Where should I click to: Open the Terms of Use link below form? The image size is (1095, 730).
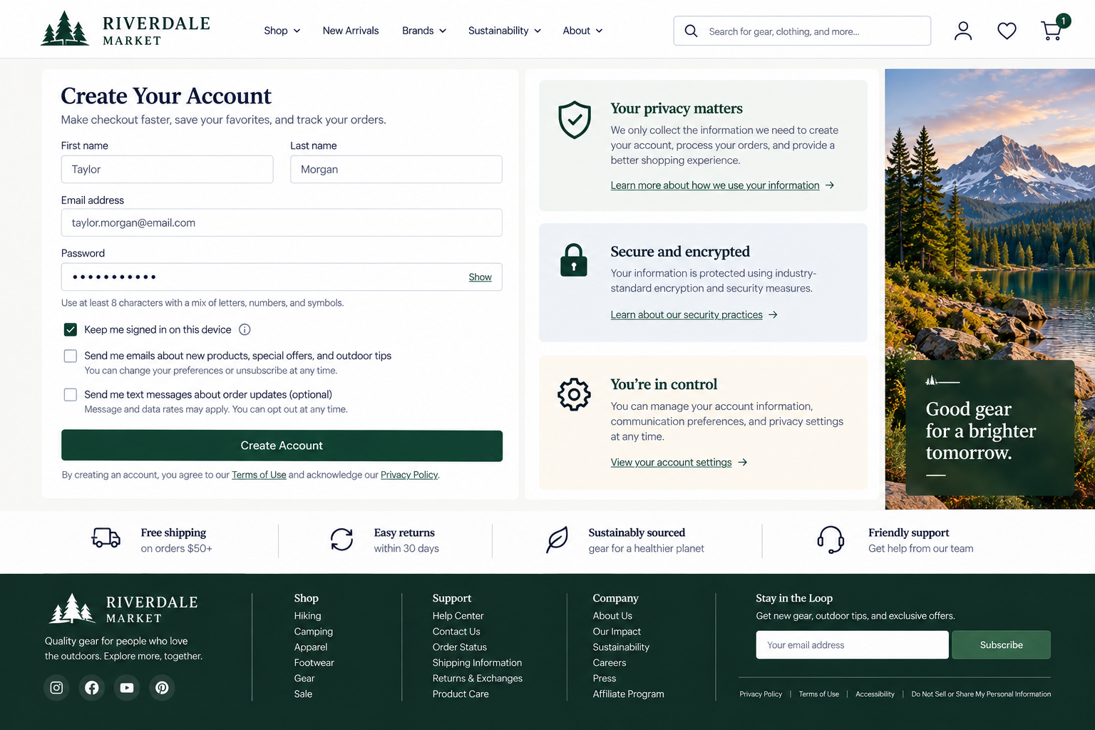[259, 475]
